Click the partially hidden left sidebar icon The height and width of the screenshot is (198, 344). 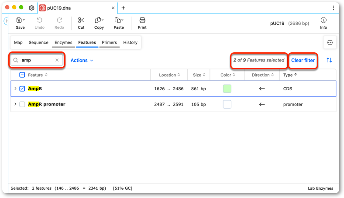coord(7,21)
